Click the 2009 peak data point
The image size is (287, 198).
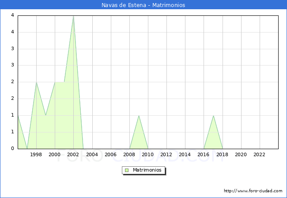[x=139, y=116]
